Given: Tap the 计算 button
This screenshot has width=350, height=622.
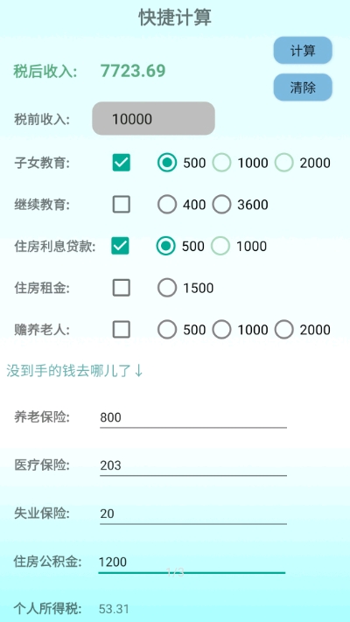Looking at the screenshot, I should [x=303, y=51].
